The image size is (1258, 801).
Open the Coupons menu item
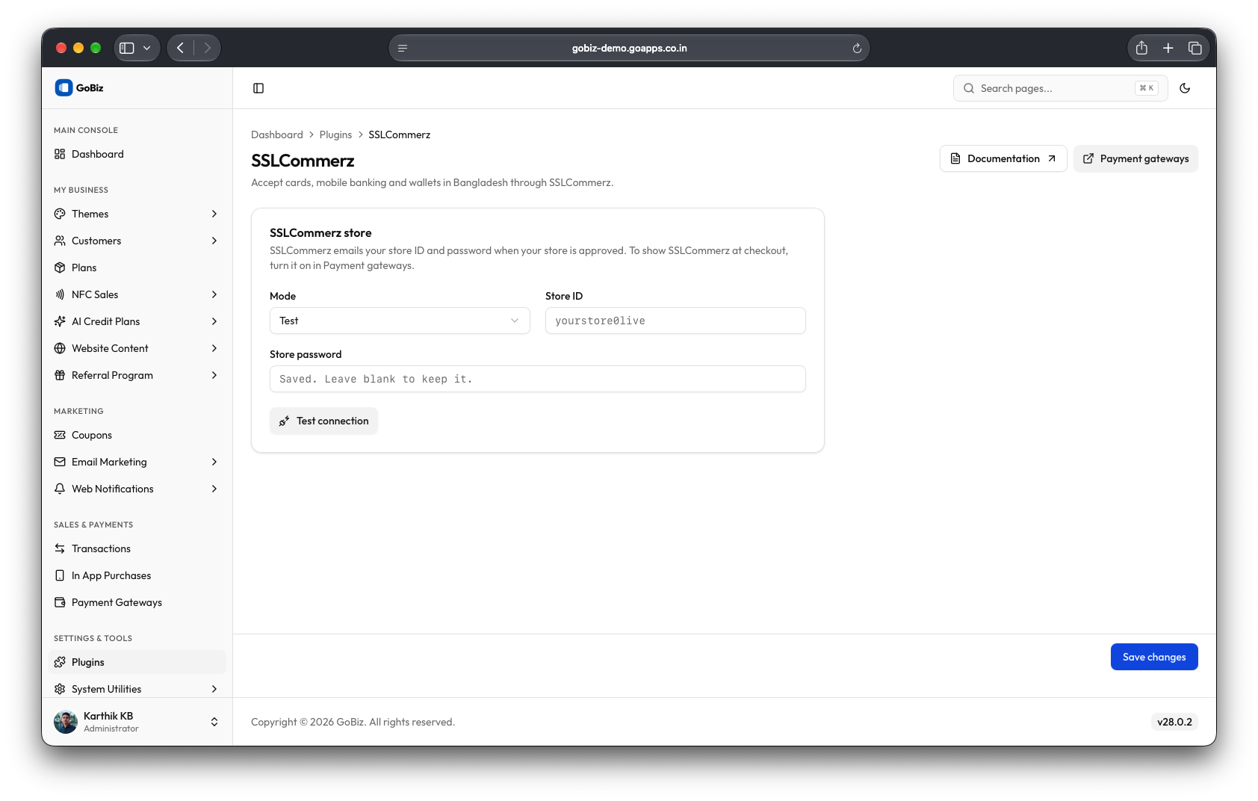pyautogui.click(x=137, y=435)
